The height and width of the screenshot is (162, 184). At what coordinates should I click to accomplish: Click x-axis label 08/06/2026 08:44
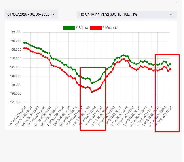pos(49,116)
